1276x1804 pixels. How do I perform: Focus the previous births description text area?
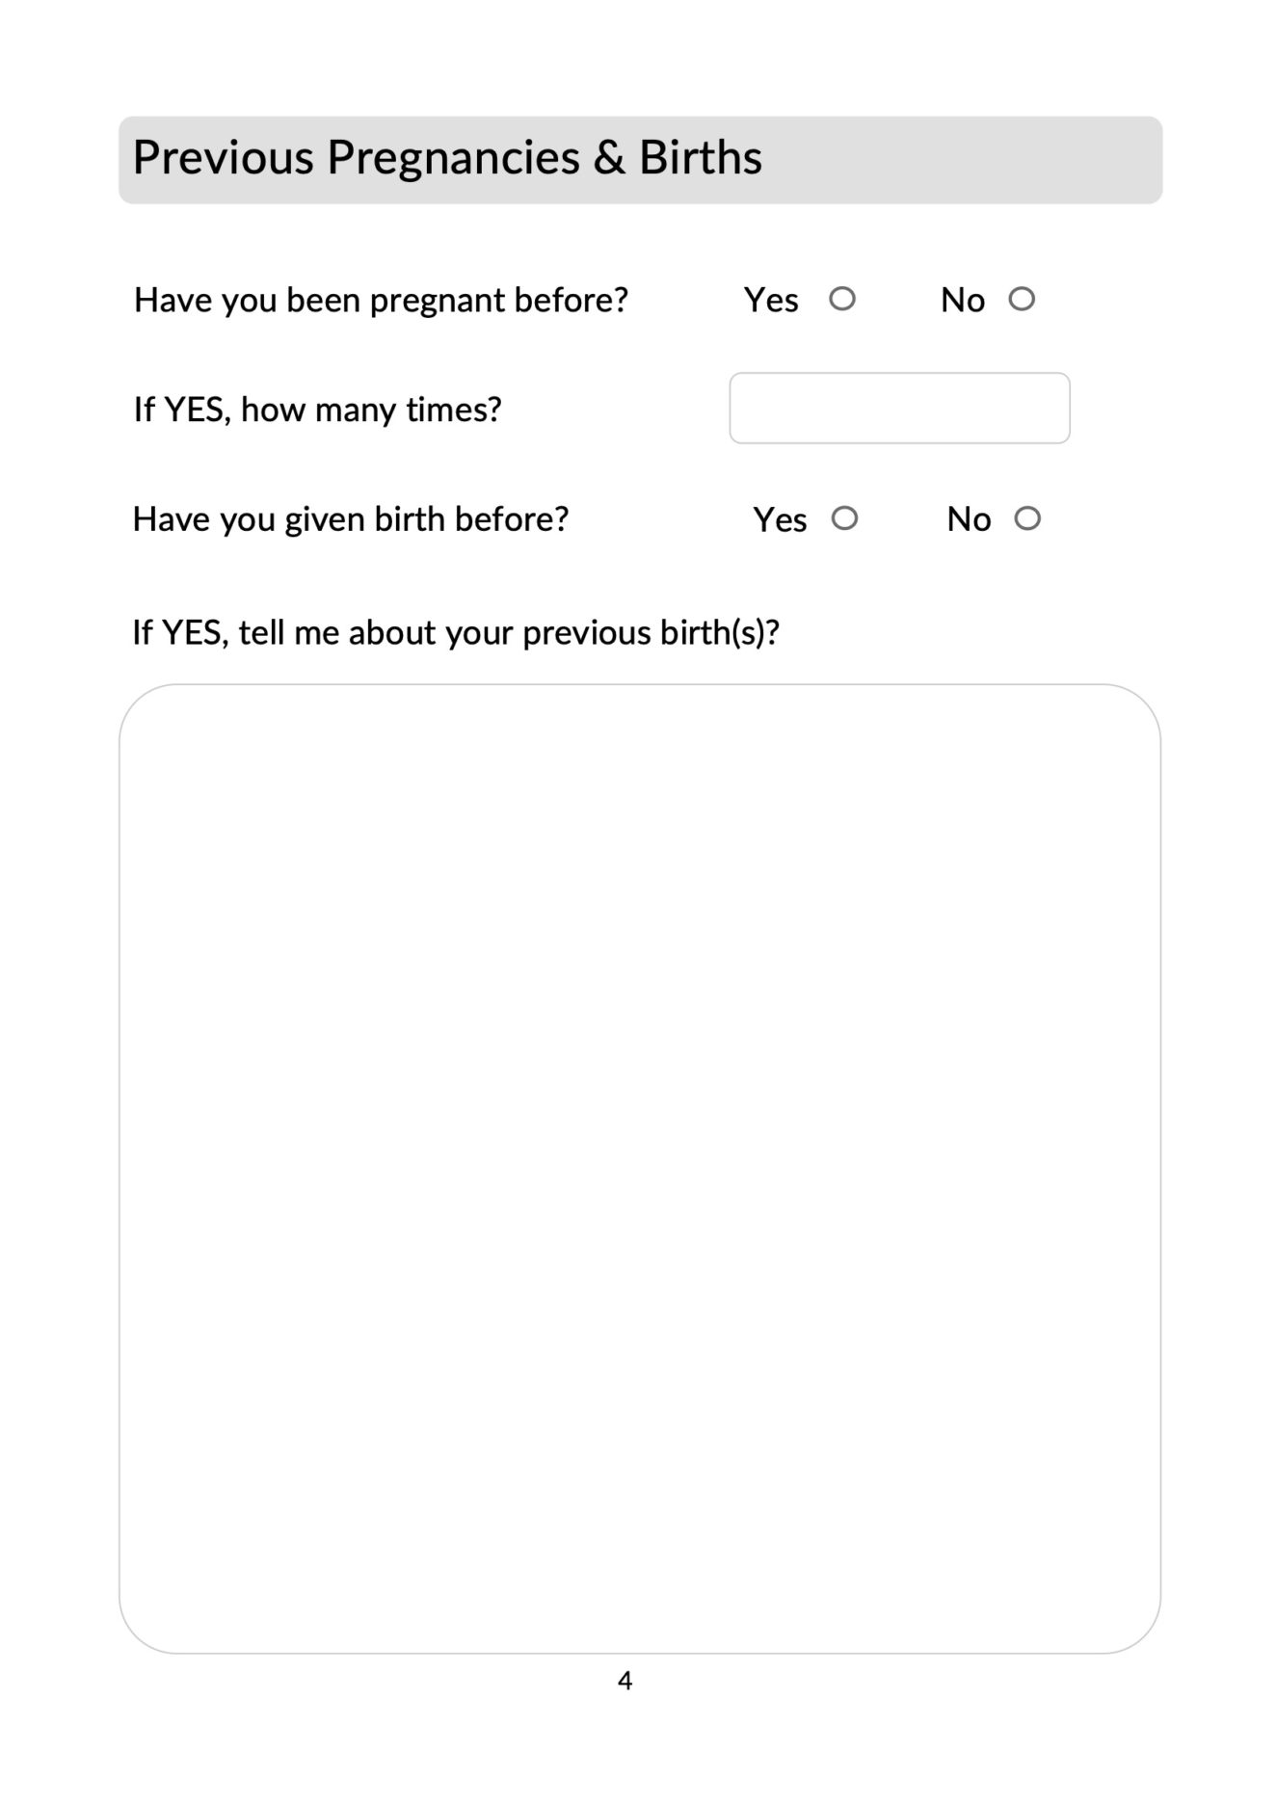pyautogui.click(x=640, y=1168)
